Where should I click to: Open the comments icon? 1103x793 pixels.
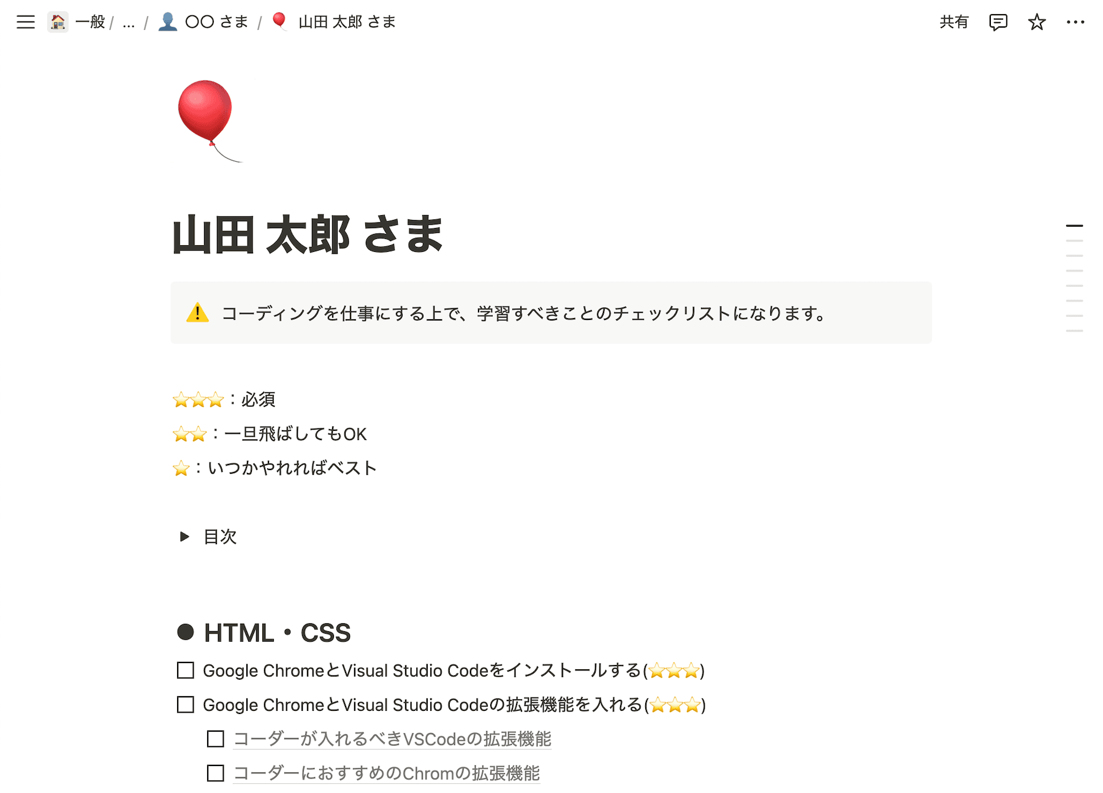[998, 23]
